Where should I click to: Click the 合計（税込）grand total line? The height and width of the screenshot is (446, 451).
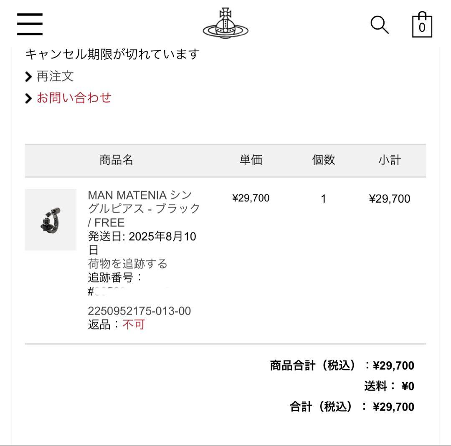352,407
